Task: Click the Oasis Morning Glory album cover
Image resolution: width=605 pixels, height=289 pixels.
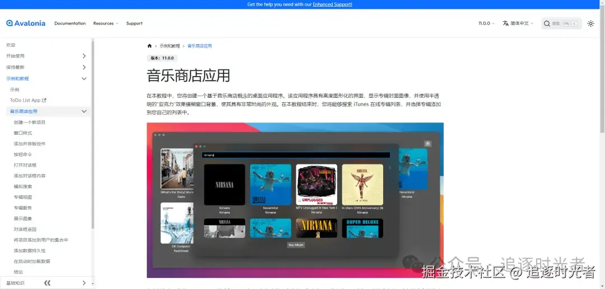Action: [x=176, y=169]
